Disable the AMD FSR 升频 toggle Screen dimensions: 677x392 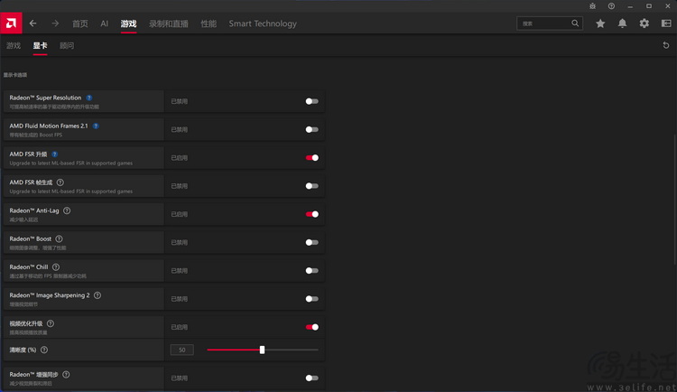point(311,158)
